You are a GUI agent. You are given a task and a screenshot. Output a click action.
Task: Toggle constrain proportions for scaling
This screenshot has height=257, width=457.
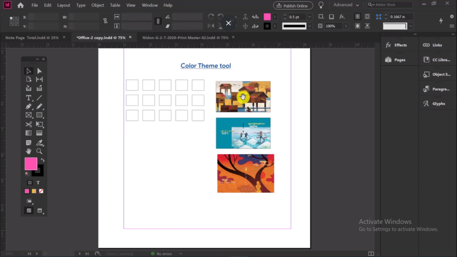(x=158, y=21)
